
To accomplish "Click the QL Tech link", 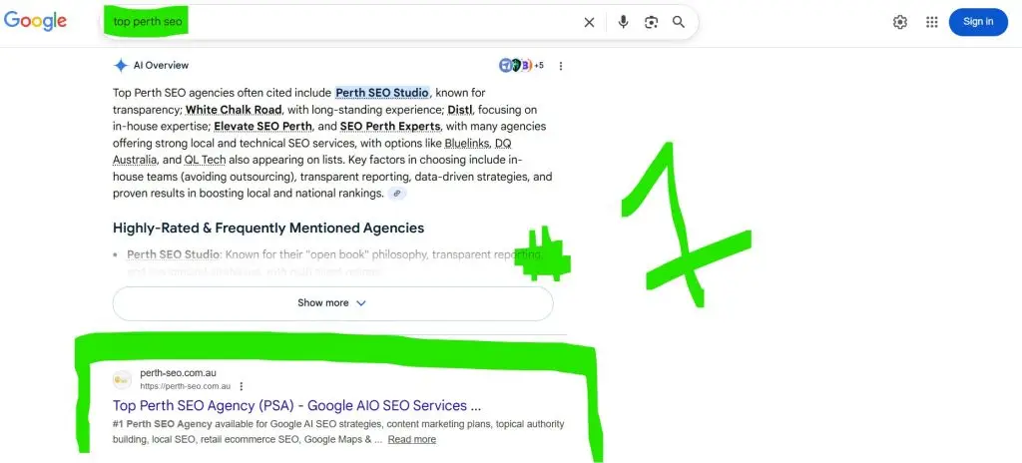I will click(x=205, y=160).
